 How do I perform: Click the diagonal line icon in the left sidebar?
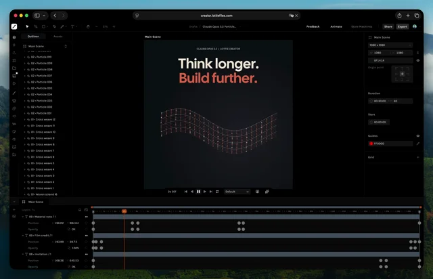14,93
